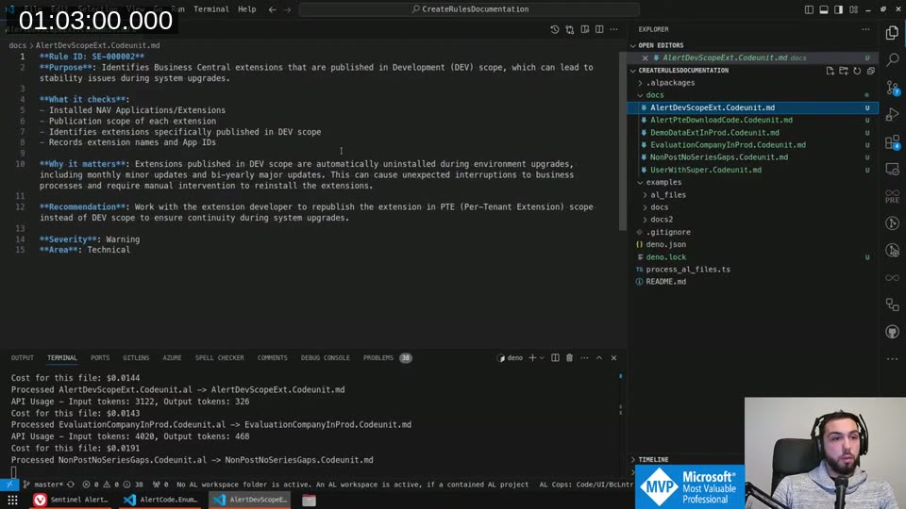The image size is (906, 509).
Task: Toggle the bottom panel layout button
Action: pyautogui.click(x=825, y=9)
